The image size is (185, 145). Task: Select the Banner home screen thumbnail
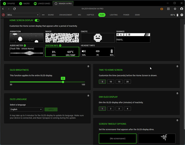(133, 38)
